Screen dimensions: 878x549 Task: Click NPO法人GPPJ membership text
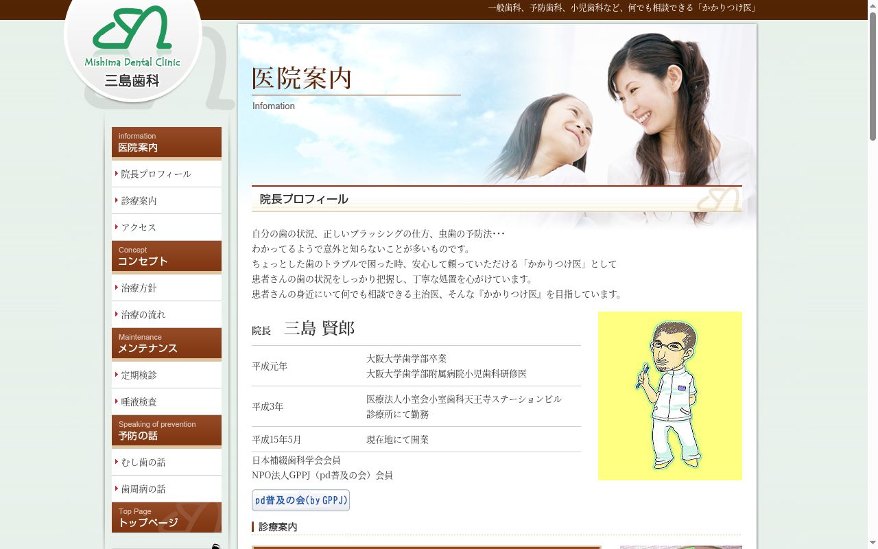(x=322, y=475)
